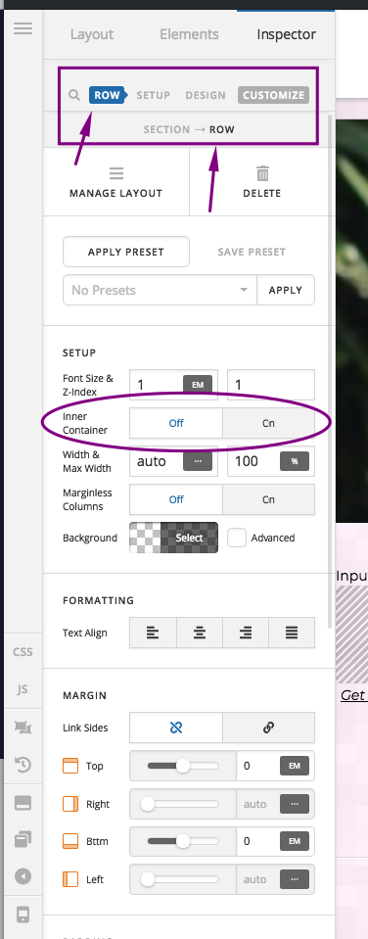
Task: Click Manage Layout button
Action: tap(116, 182)
